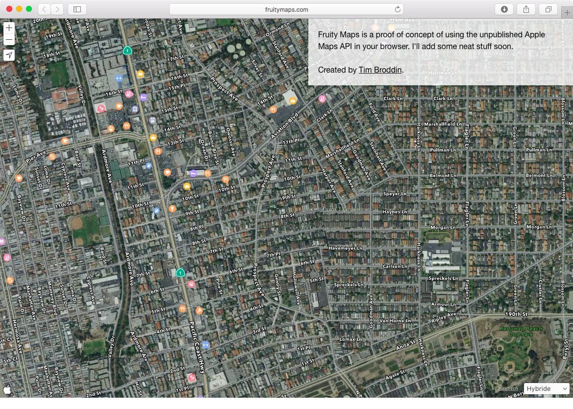The width and height of the screenshot is (573, 409).
Task: Open the Tim Broddin link
Action: click(x=380, y=70)
